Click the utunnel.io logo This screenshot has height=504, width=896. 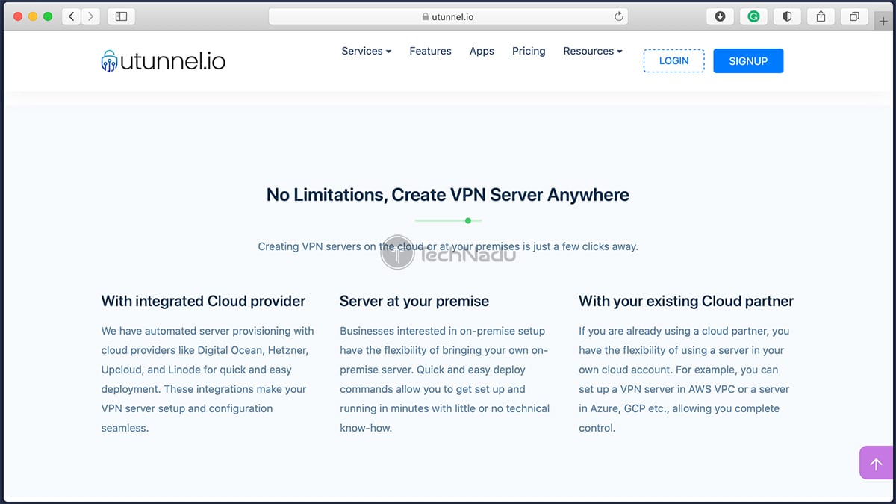[163, 60]
